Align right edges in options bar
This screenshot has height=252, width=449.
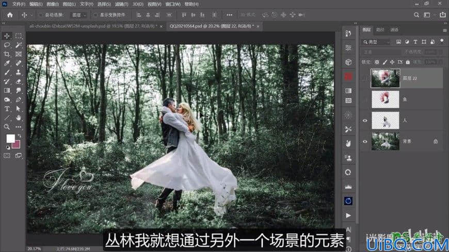pos(157,15)
